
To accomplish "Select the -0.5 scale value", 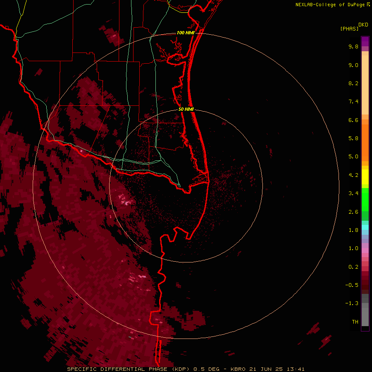I will tap(352, 285).
